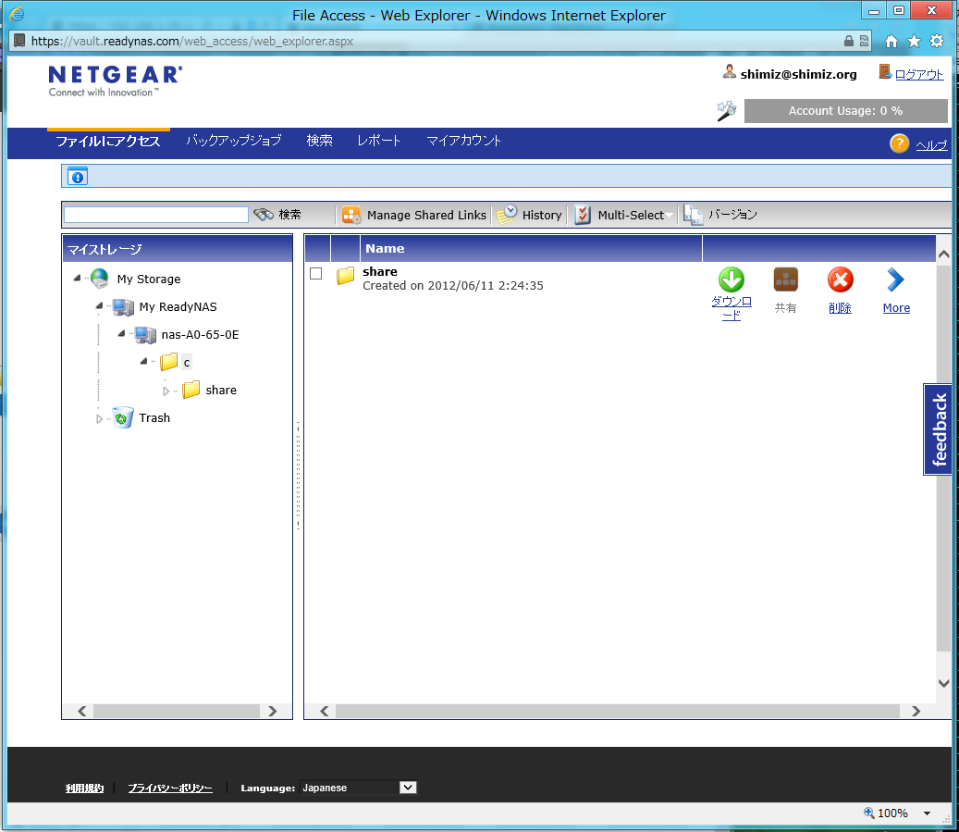Click the binoculars search icon

click(264, 215)
